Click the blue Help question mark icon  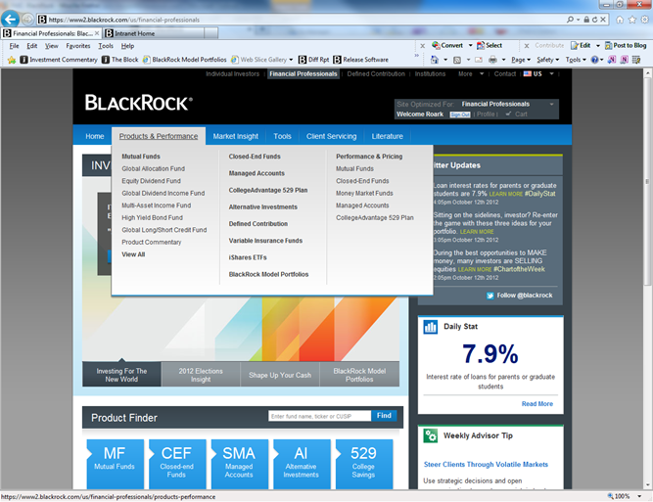[594, 60]
